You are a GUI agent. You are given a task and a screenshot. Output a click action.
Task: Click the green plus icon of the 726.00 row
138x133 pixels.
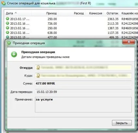[x=7, y=23]
